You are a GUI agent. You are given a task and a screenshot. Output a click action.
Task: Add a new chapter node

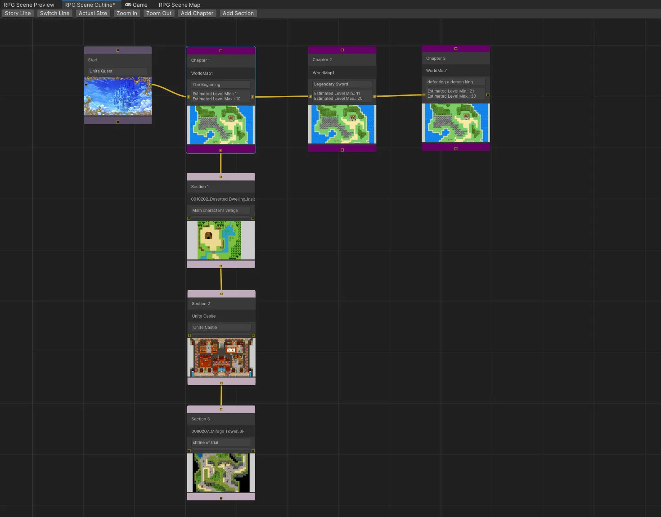pyautogui.click(x=197, y=13)
